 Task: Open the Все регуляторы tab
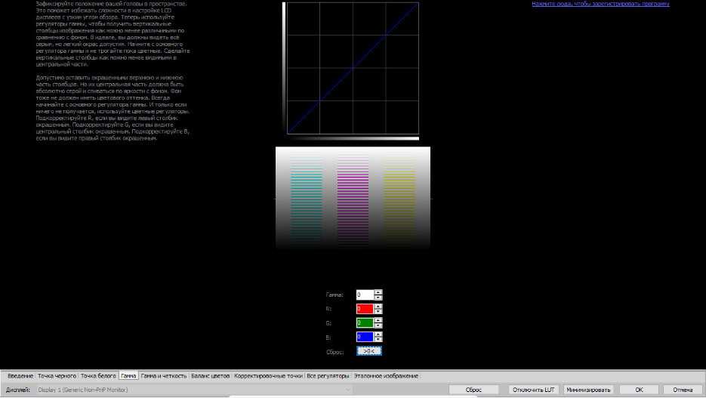tap(328, 375)
